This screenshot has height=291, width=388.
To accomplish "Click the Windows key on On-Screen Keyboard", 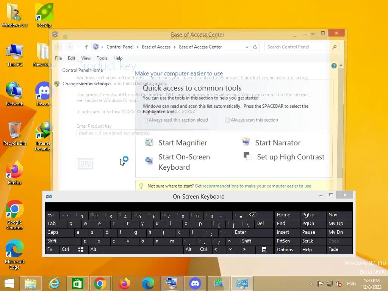I will tap(81, 249).
